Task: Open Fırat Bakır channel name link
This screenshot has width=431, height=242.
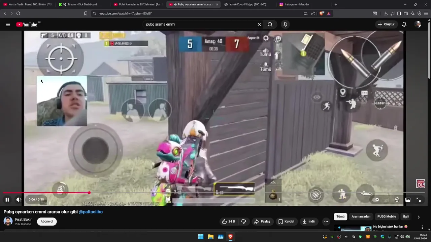Action: point(24,219)
